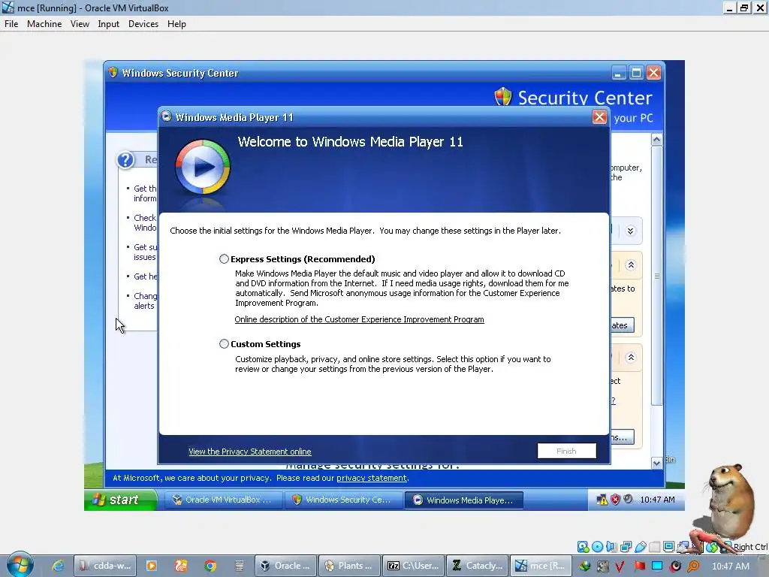Click red V tray icon on host
This screenshot has width=769, height=577.
coord(620,566)
